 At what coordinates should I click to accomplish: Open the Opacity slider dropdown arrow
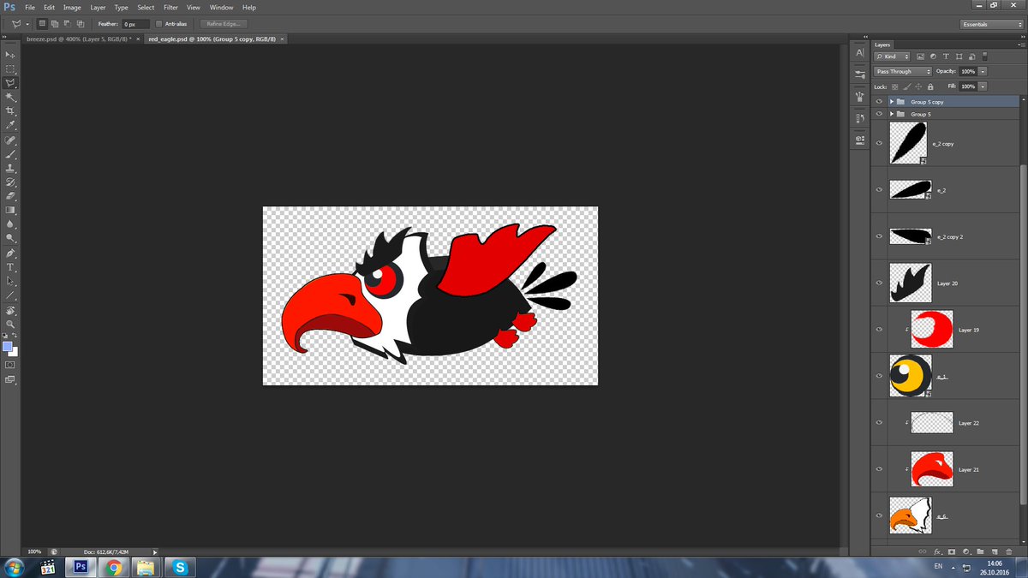pyautogui.click(x=983, y=71)
